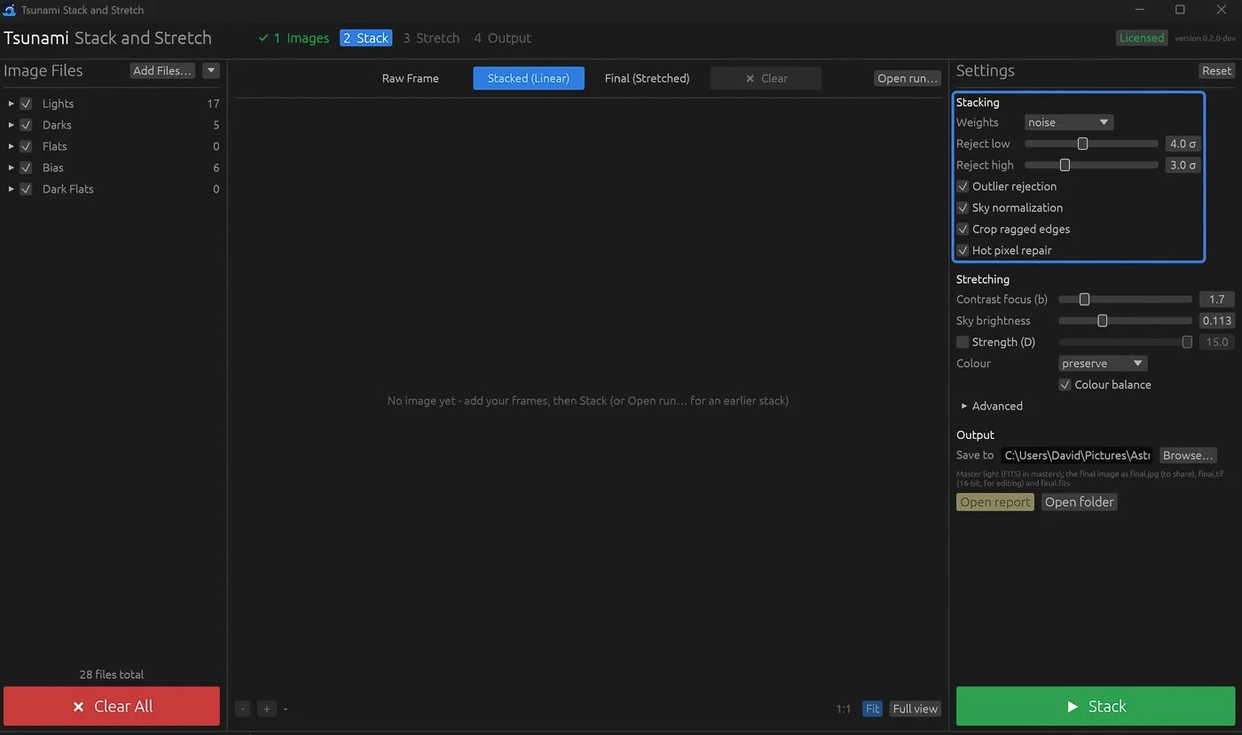Expand the Flats tree group
1242x735 pixels.
[11, 146]
